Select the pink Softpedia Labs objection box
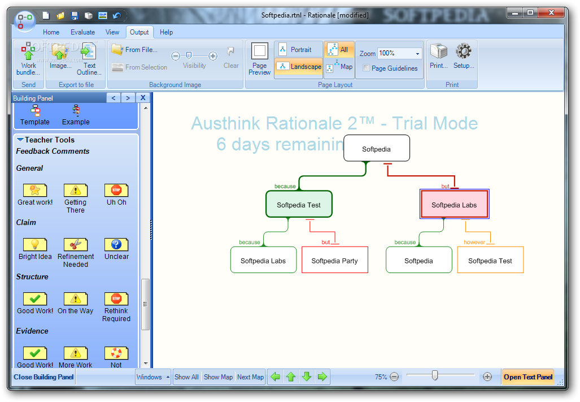This screenshot has width=580, height=402. click(454, 204)
